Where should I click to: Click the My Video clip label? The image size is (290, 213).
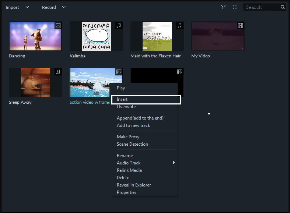200,56
